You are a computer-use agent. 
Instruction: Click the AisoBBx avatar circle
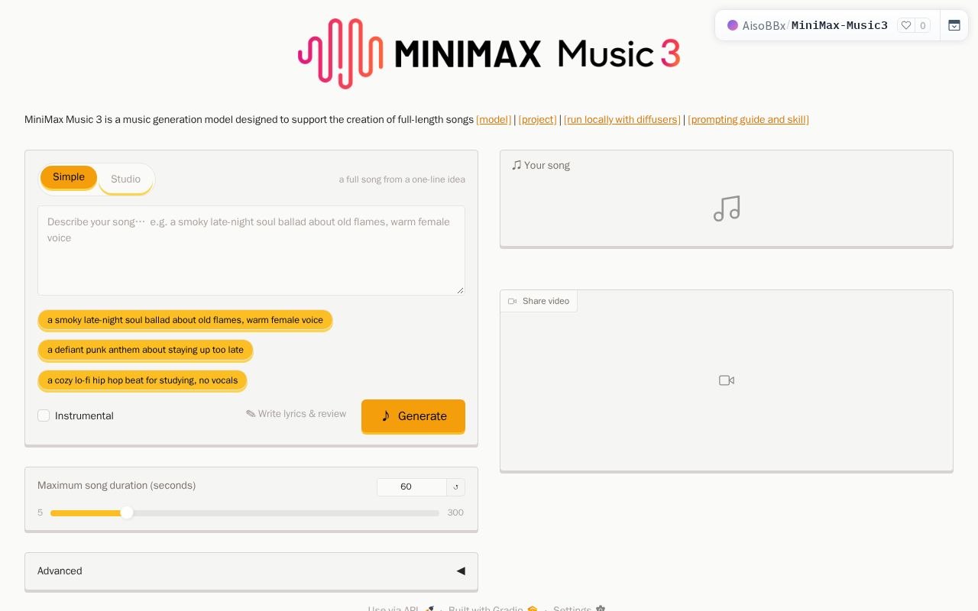(733, 25)
